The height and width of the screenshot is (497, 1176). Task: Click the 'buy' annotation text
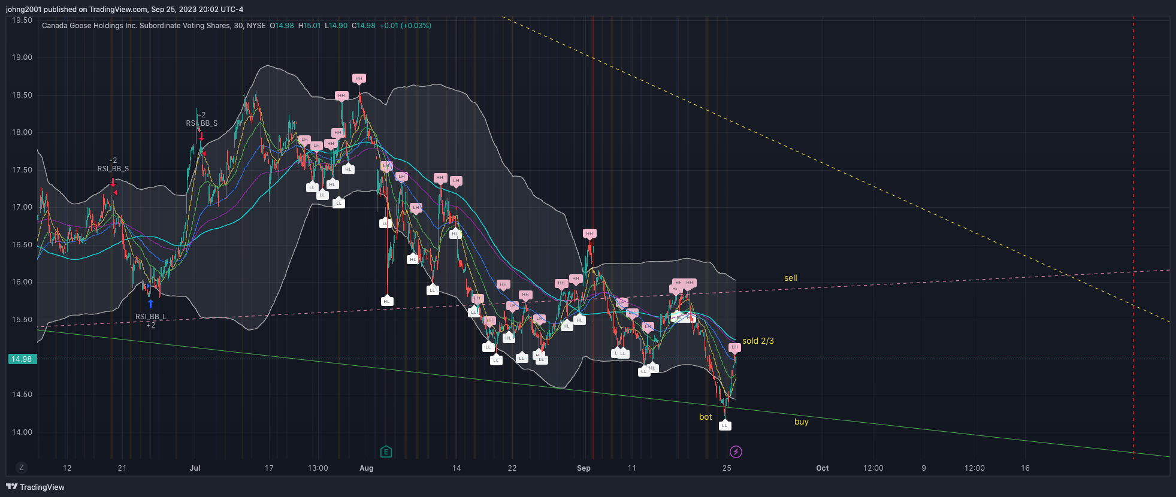tap(802, 422)
